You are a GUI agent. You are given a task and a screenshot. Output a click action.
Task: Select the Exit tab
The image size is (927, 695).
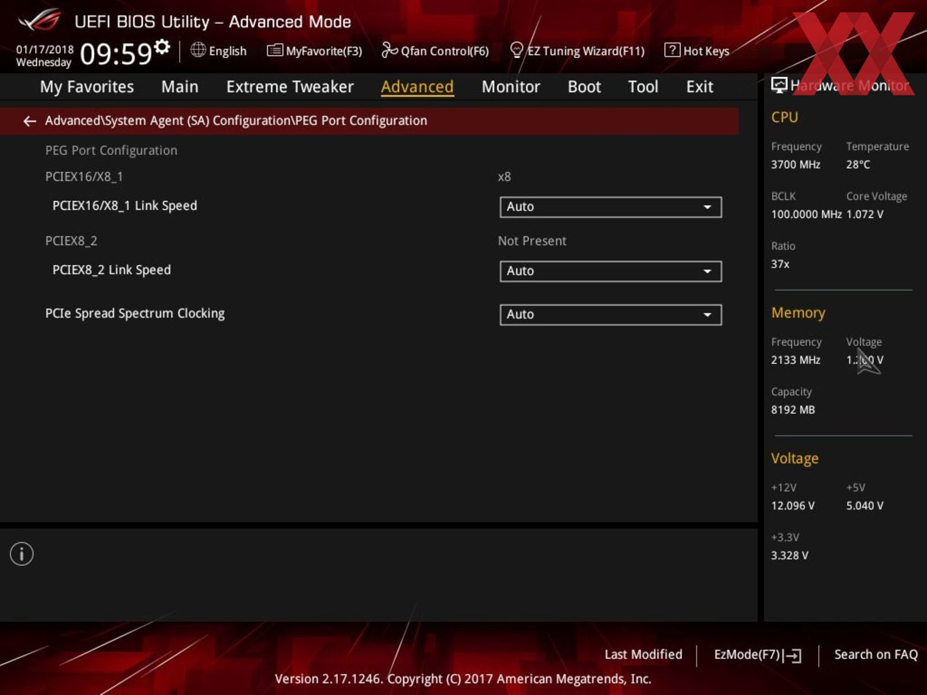(699, 87)
